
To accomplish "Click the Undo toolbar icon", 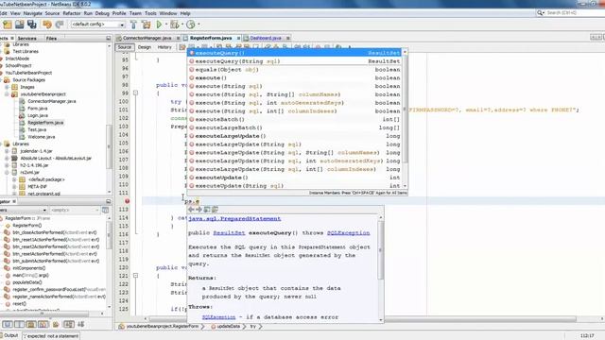I will click(47, 25).
